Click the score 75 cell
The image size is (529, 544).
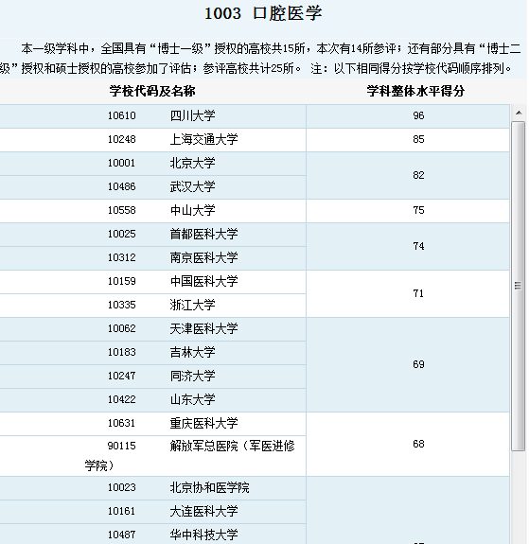[x=408, y=211]
